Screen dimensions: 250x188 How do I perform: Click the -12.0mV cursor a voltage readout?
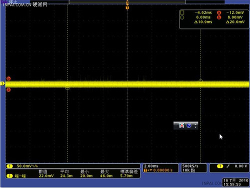[x=235, y=12]
